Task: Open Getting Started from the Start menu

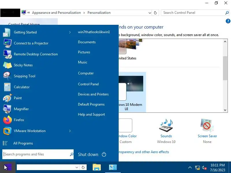Action: 37,32
